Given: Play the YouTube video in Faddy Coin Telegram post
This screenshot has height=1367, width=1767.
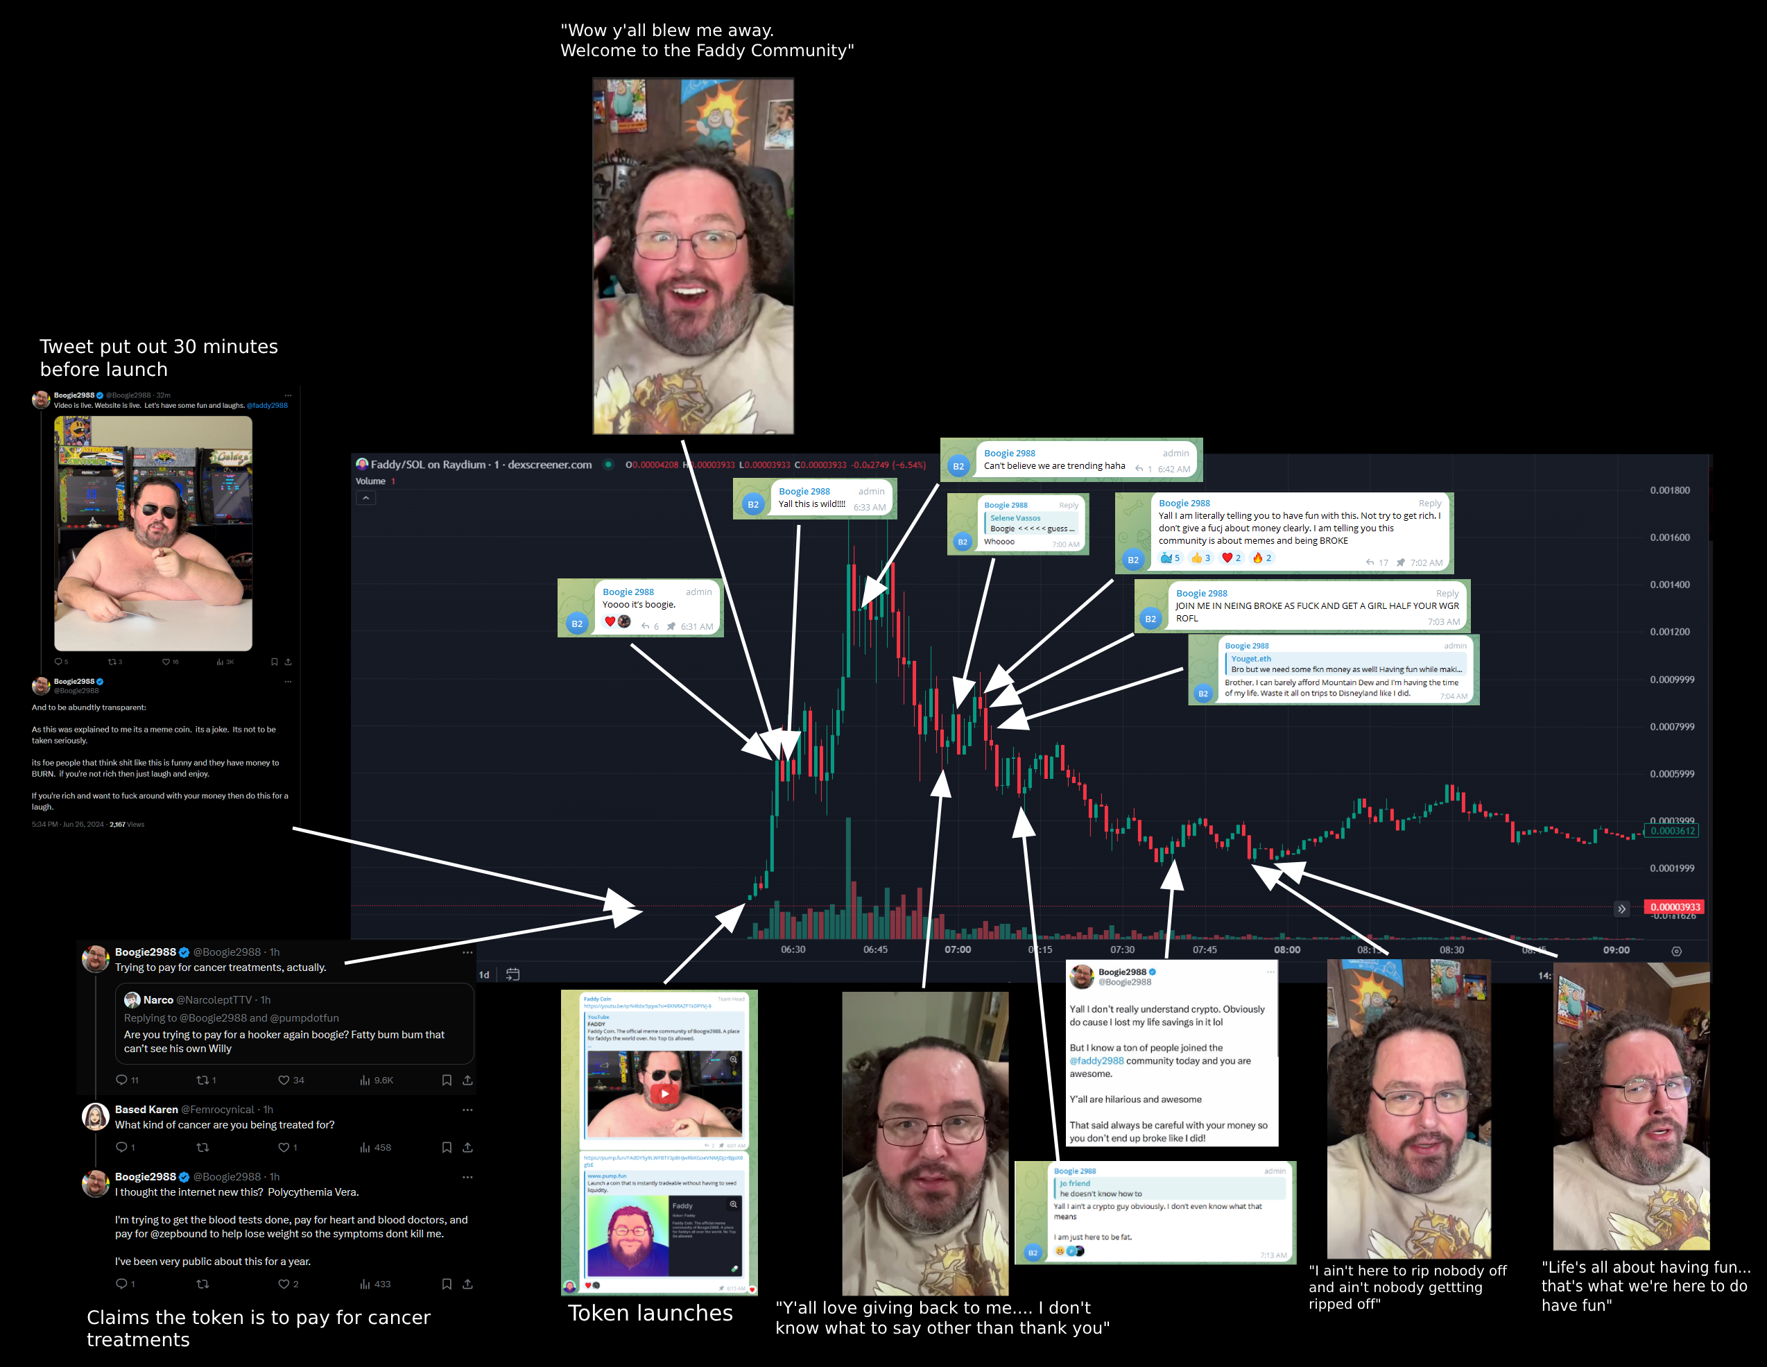Looking at the screenshot, I should coord(664,1094).
